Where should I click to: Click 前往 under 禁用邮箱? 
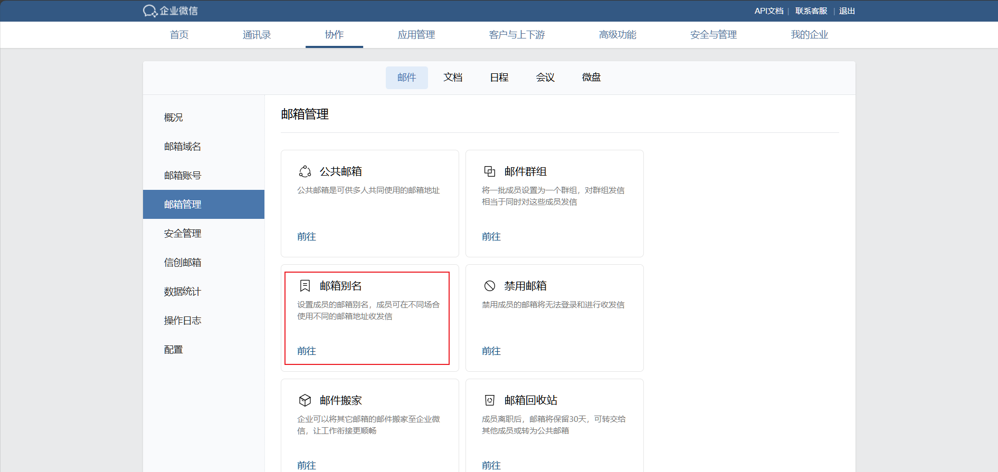pos(491,351)
